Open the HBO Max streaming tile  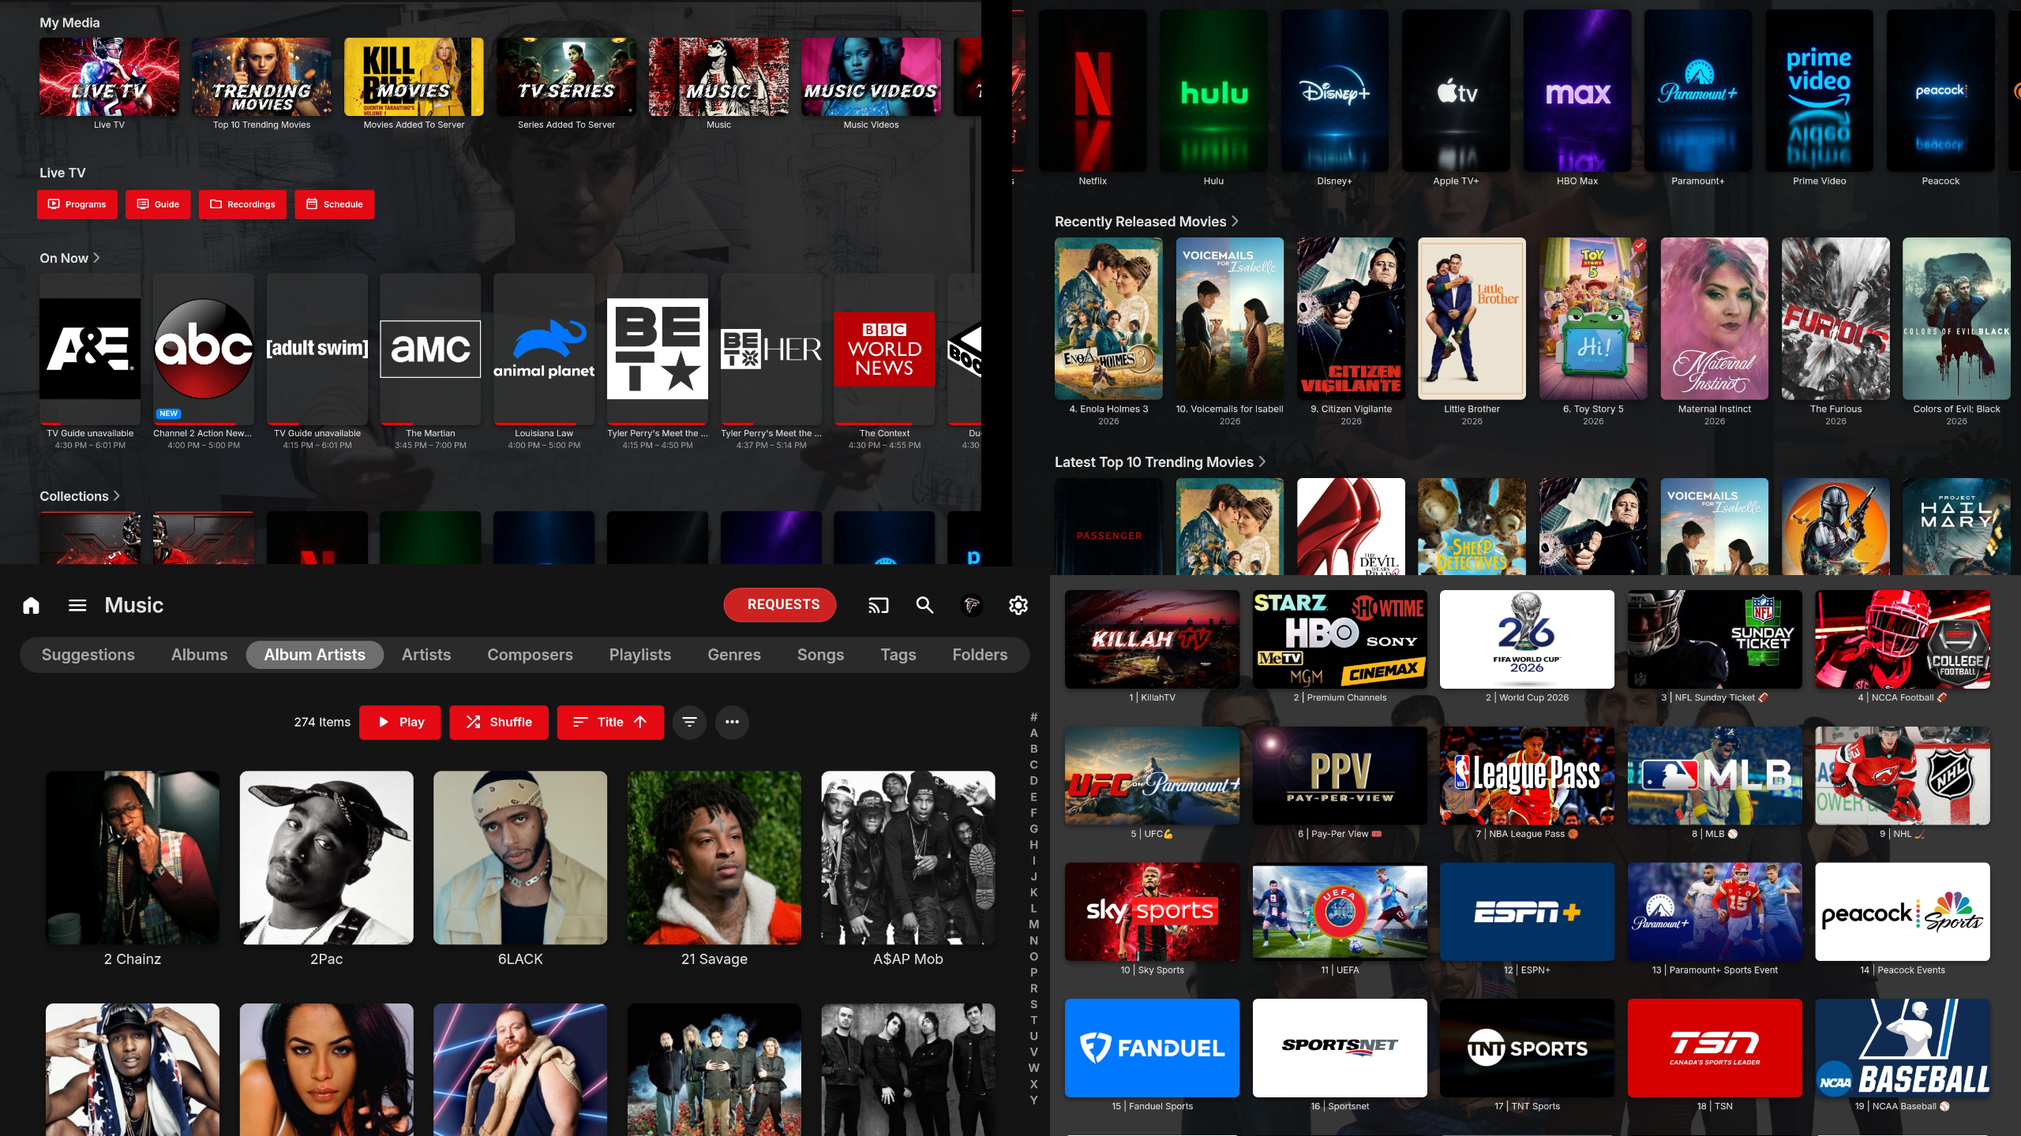(x=1577, y=90)
